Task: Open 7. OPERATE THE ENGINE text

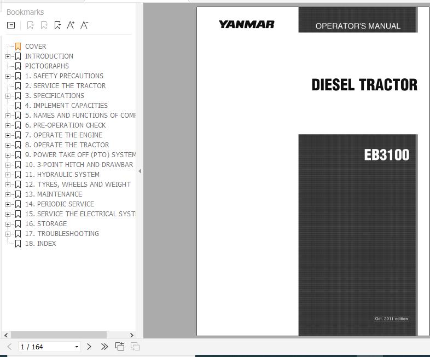Action: (x=63, y=135)
